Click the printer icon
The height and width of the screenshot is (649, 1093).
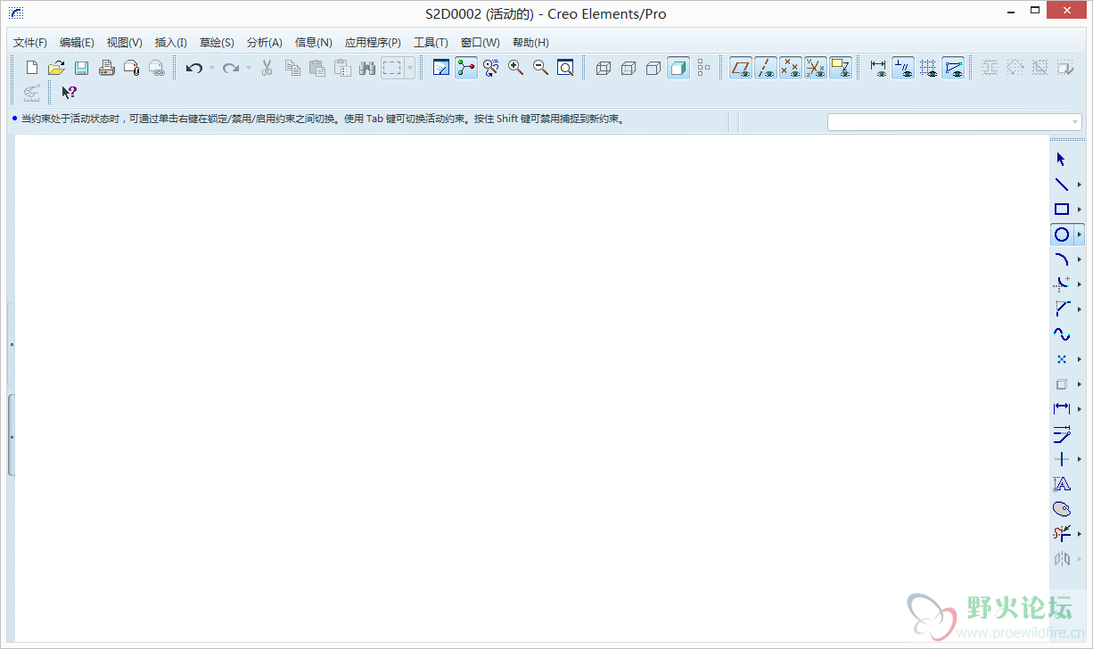click(x=106, y=68)
